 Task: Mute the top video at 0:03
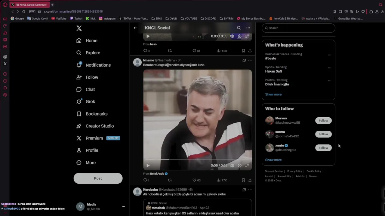click(232, 36)
